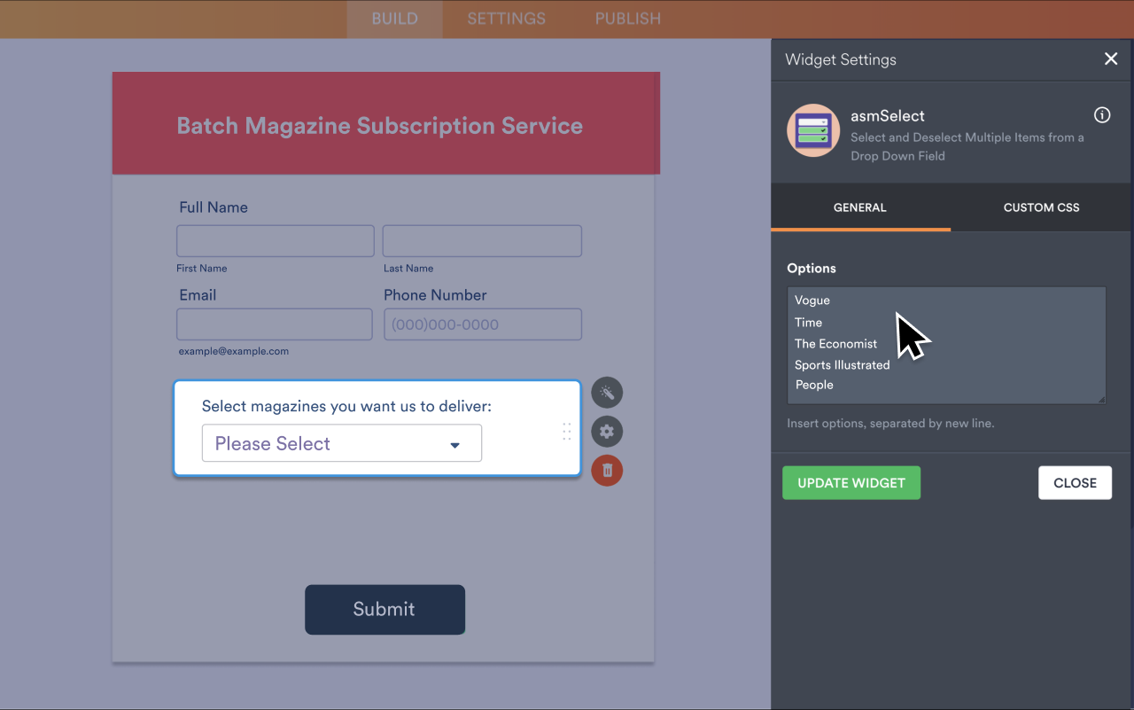The image size is (1134, 710).
Task: Click the Phone Number input field
Action: [482, 324]
